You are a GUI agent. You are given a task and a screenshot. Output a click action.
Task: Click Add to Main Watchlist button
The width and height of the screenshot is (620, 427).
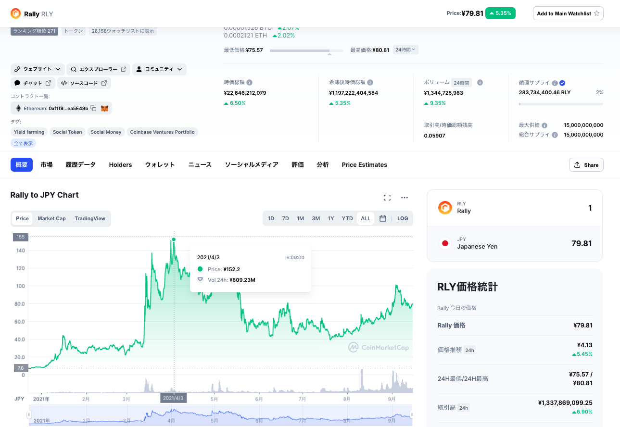pyautogui.click(x=568, y=13)
